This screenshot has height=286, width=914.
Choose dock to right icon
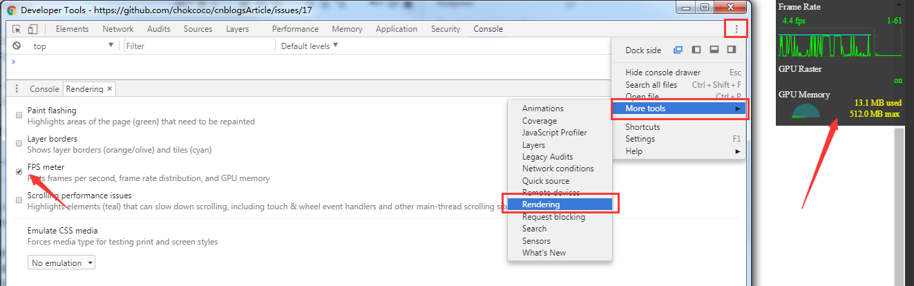[731, 50]
